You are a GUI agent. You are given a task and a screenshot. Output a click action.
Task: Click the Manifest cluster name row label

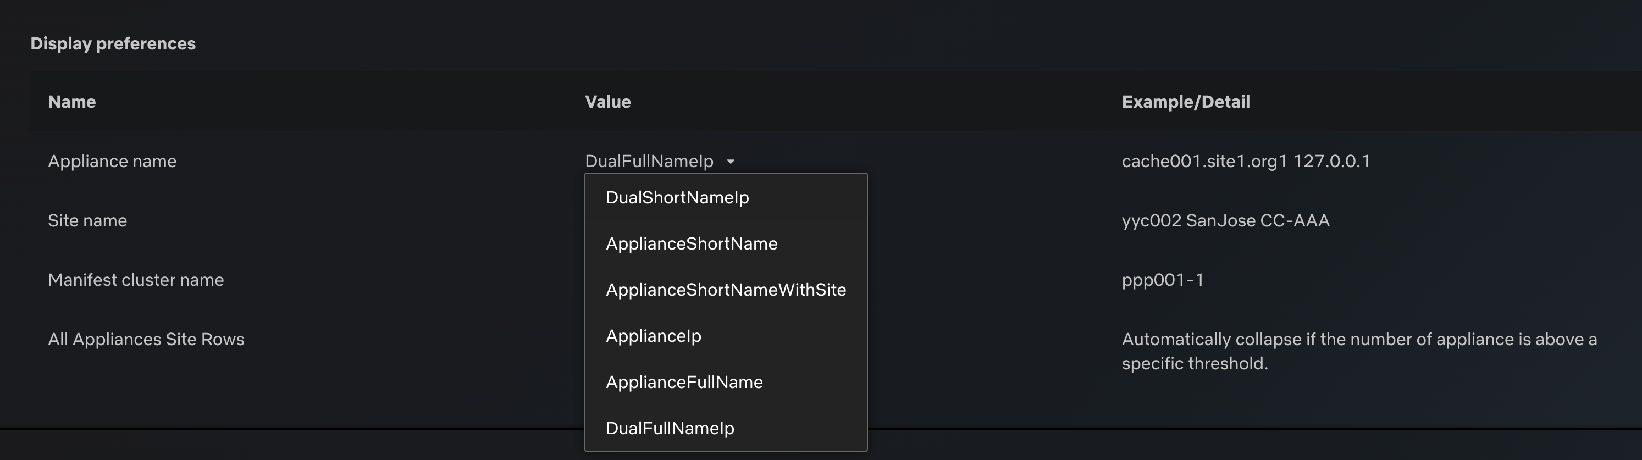click(136, 280)
